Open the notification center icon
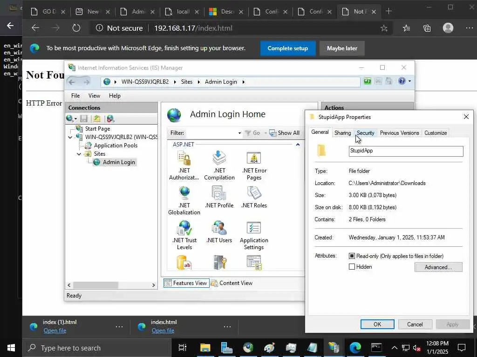 pyautogui.click(x=462, y=348)
